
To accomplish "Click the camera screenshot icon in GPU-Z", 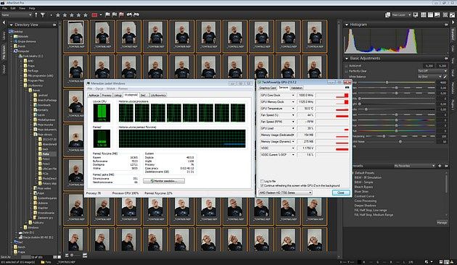I will 347,88.
